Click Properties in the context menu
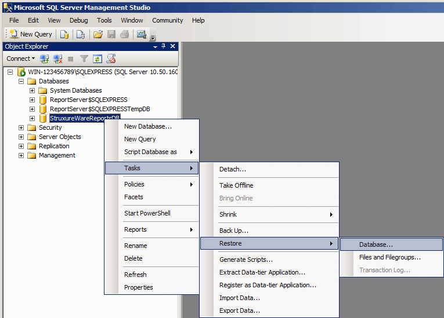This screenshot has height=318, width=444. click(138, 287)
